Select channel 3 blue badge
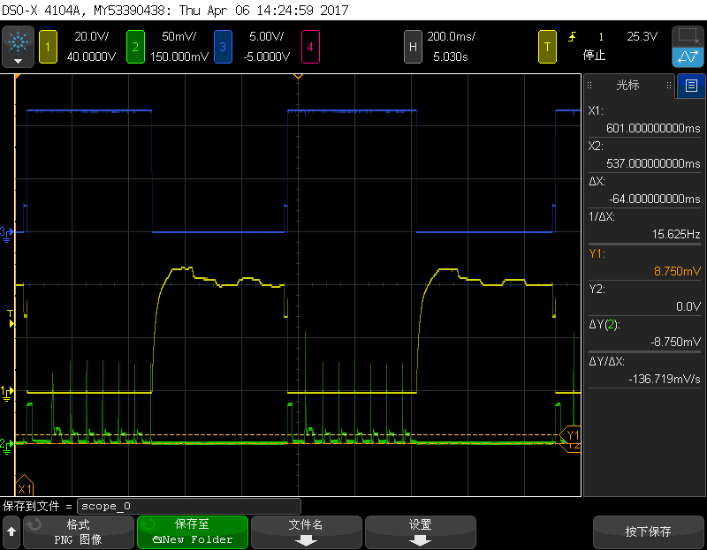Viewport: 707px width, 550px height. 223,47
